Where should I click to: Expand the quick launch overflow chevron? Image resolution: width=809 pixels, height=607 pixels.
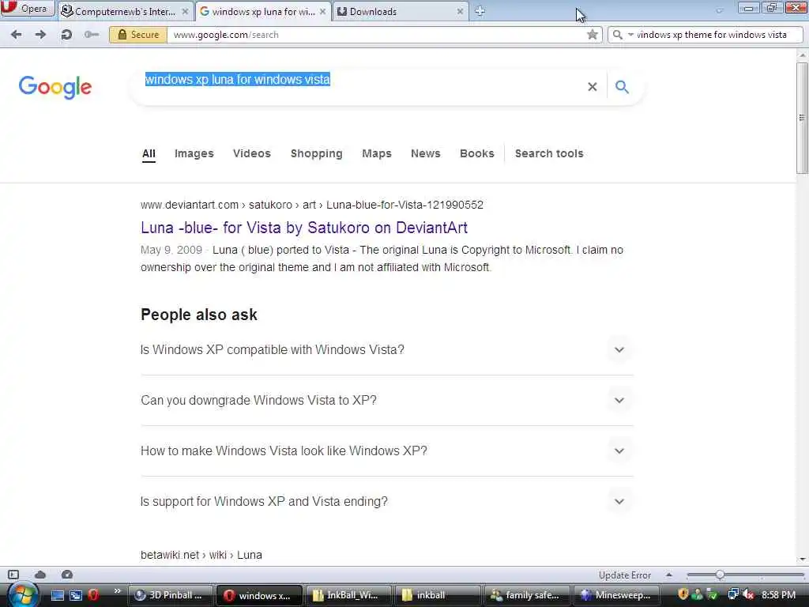(x=117, y=591)
